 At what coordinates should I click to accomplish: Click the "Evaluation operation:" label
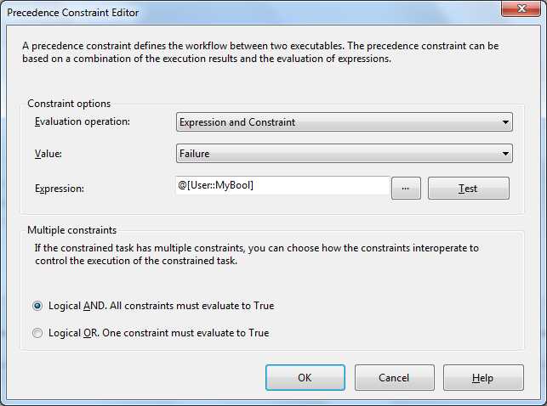point(83,122)
